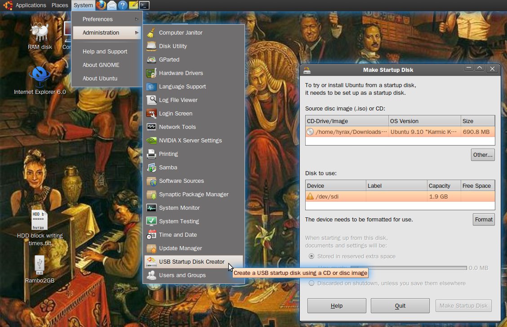This screenshot has height=327, width=507.
Task: Click the System Monitor graph icon
Action: pyautogui.click(x=151, y=208)
